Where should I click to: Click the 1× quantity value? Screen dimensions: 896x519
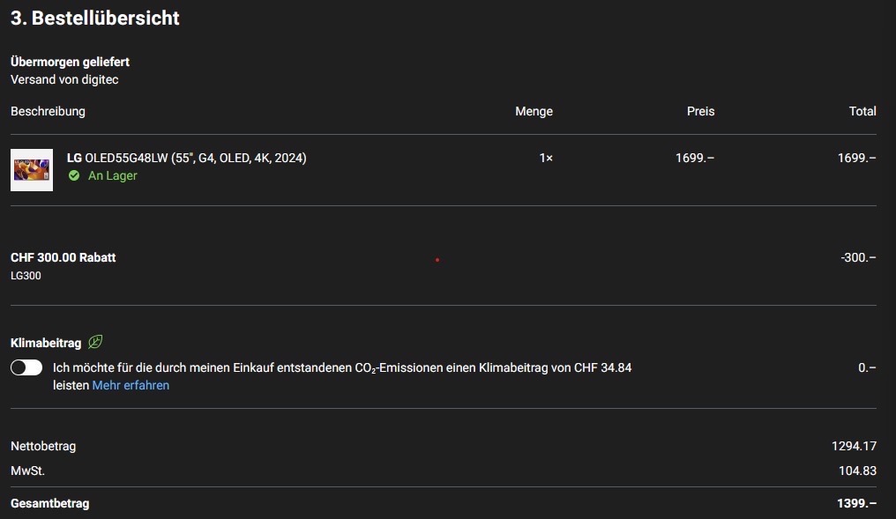546,158
